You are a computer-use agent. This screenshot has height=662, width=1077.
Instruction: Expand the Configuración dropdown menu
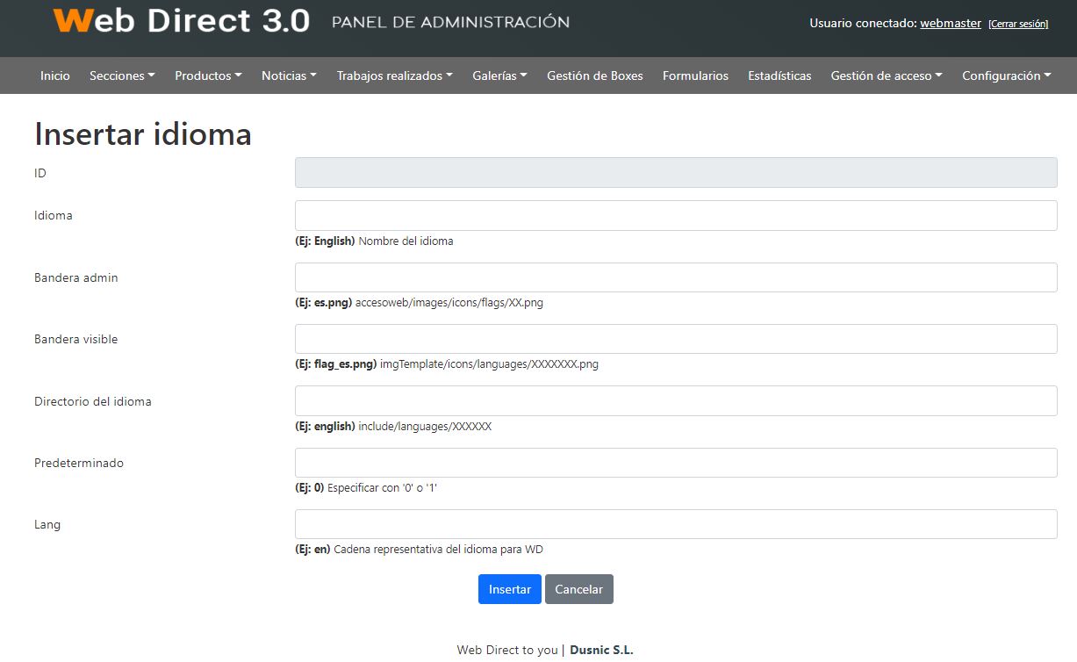coord(1007,76)
